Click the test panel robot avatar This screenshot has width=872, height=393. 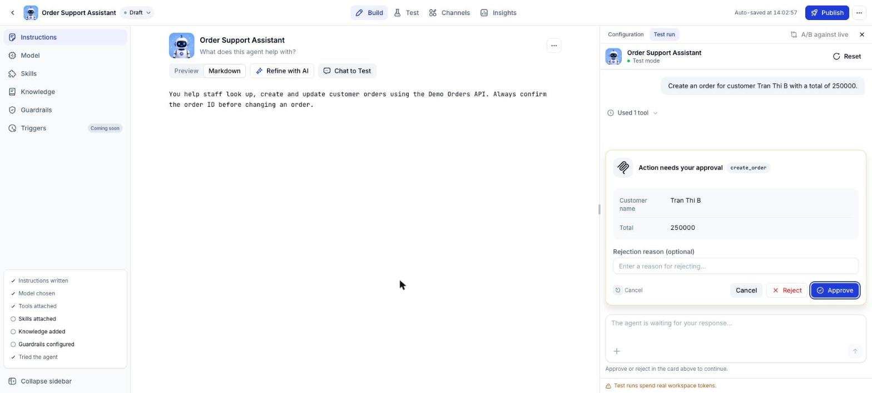coord(613,56)
